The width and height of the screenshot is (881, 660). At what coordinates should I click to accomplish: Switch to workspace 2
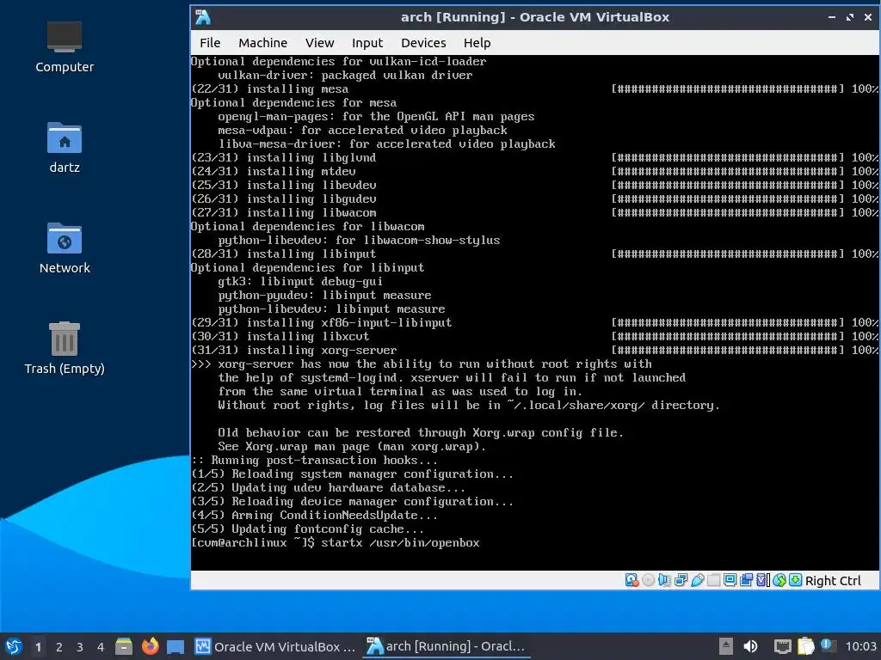tap(59, 646)
